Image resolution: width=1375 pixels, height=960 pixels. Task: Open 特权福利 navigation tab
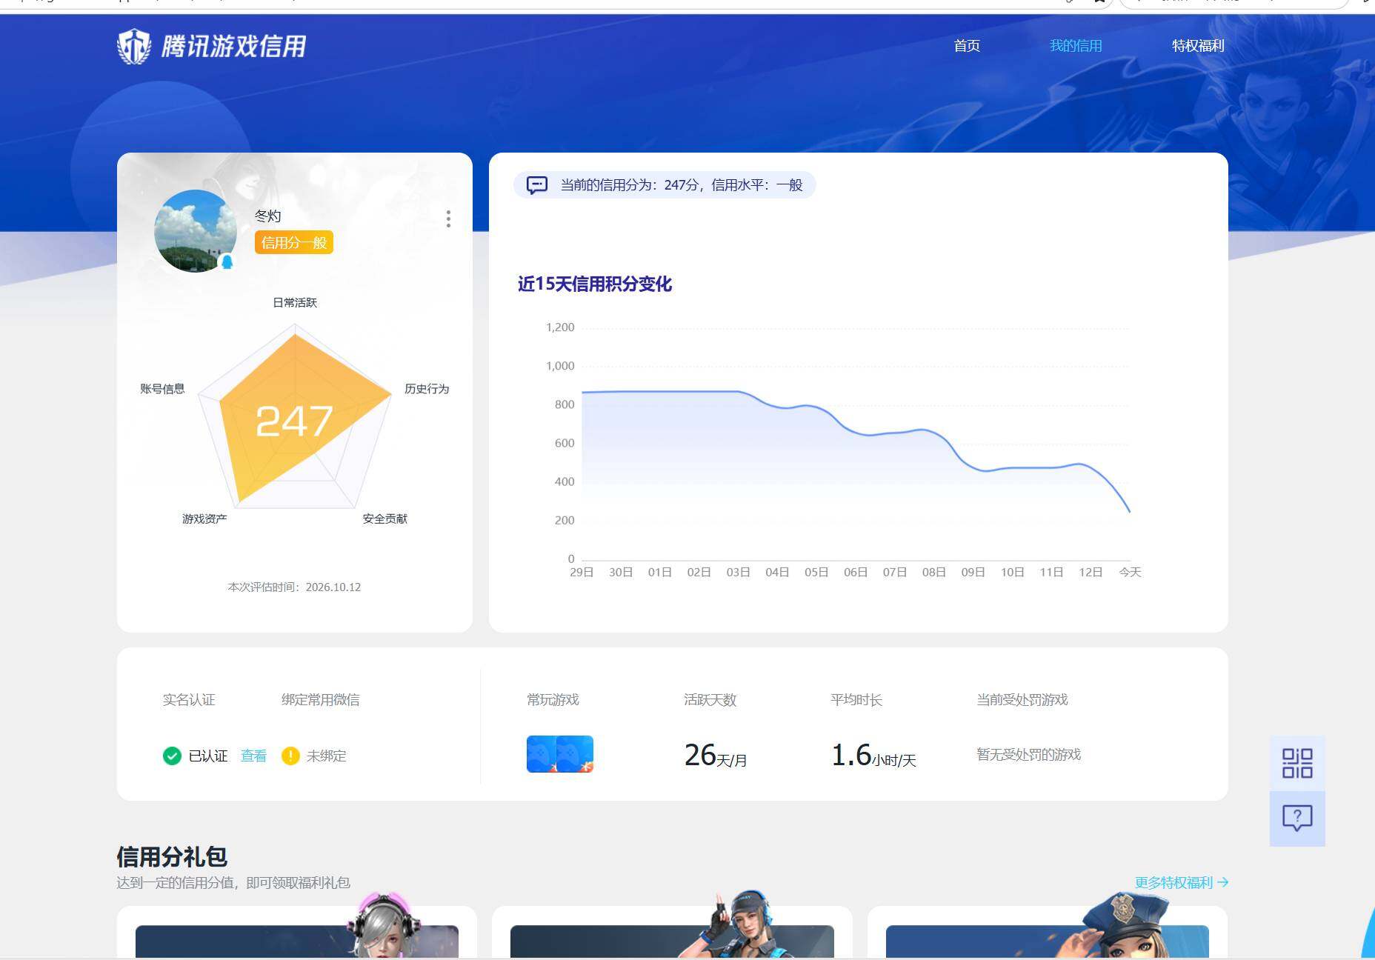point(1198,46)
